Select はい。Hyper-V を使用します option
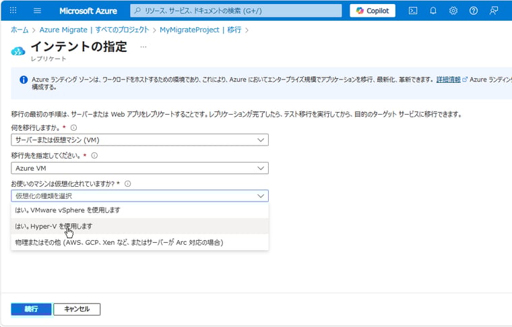The height and width of the screenshot is (327, 512). tap(139, 226)
